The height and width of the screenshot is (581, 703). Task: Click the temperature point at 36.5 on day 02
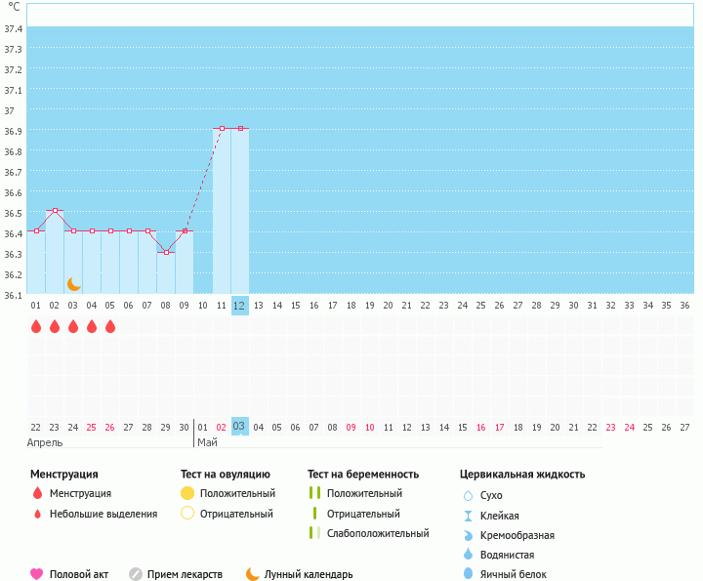55,210
